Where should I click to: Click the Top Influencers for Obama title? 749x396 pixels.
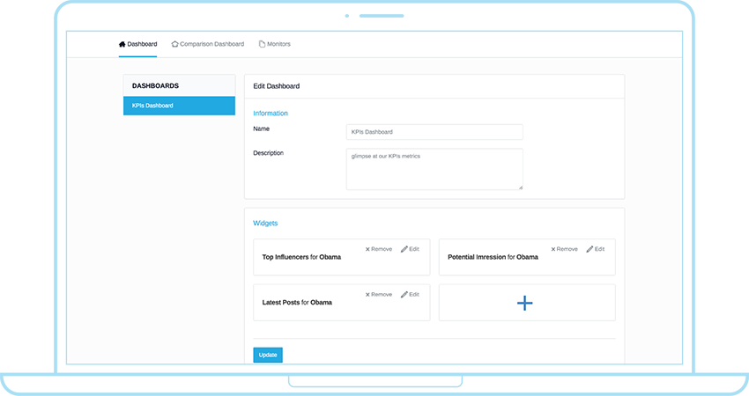[301, 257]
